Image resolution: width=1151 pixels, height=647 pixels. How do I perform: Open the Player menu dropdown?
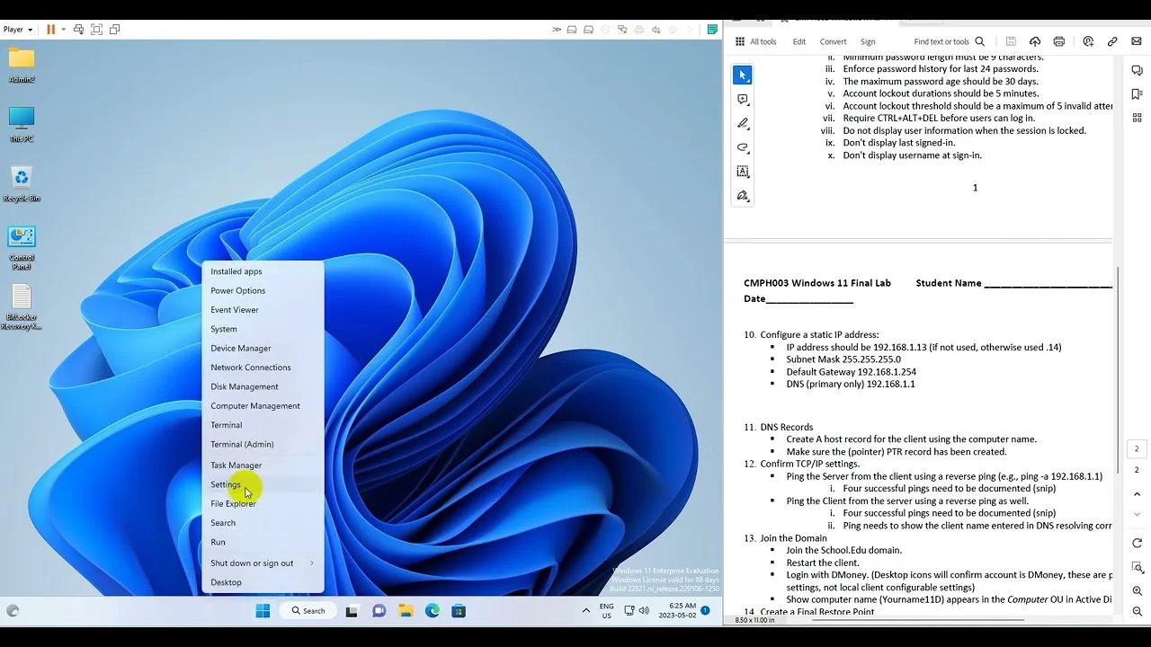point(16,29)
